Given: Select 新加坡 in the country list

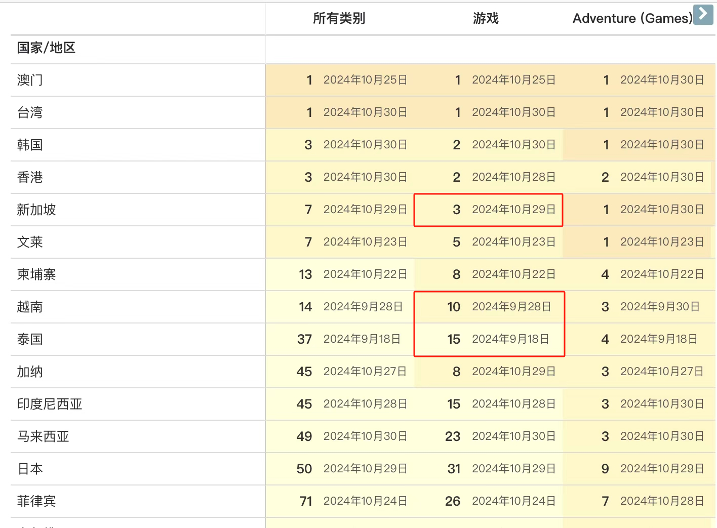Looking at the screenshot, I should (36, 210).
